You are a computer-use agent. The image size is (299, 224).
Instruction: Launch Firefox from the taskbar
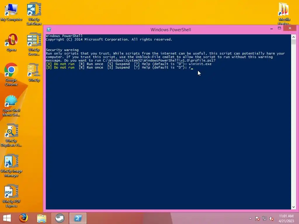(23, 218)
